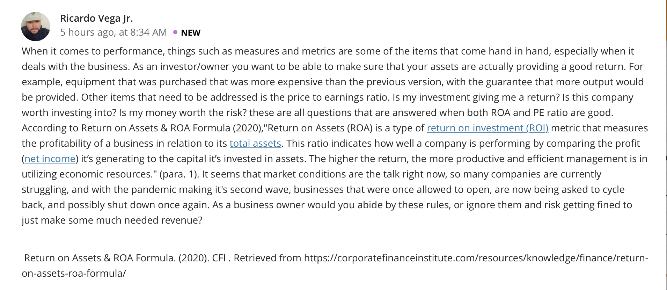Click the 'Return on Assets & ROA Formula. (2020). CFI' citation
Viewport: 667px width, 290px height.
(x=125, y=258)
